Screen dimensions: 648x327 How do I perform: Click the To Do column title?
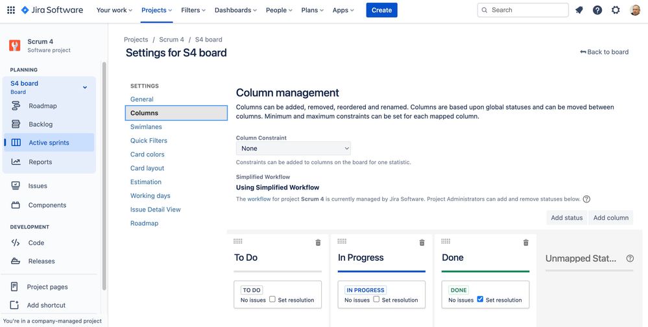(246, 258)
